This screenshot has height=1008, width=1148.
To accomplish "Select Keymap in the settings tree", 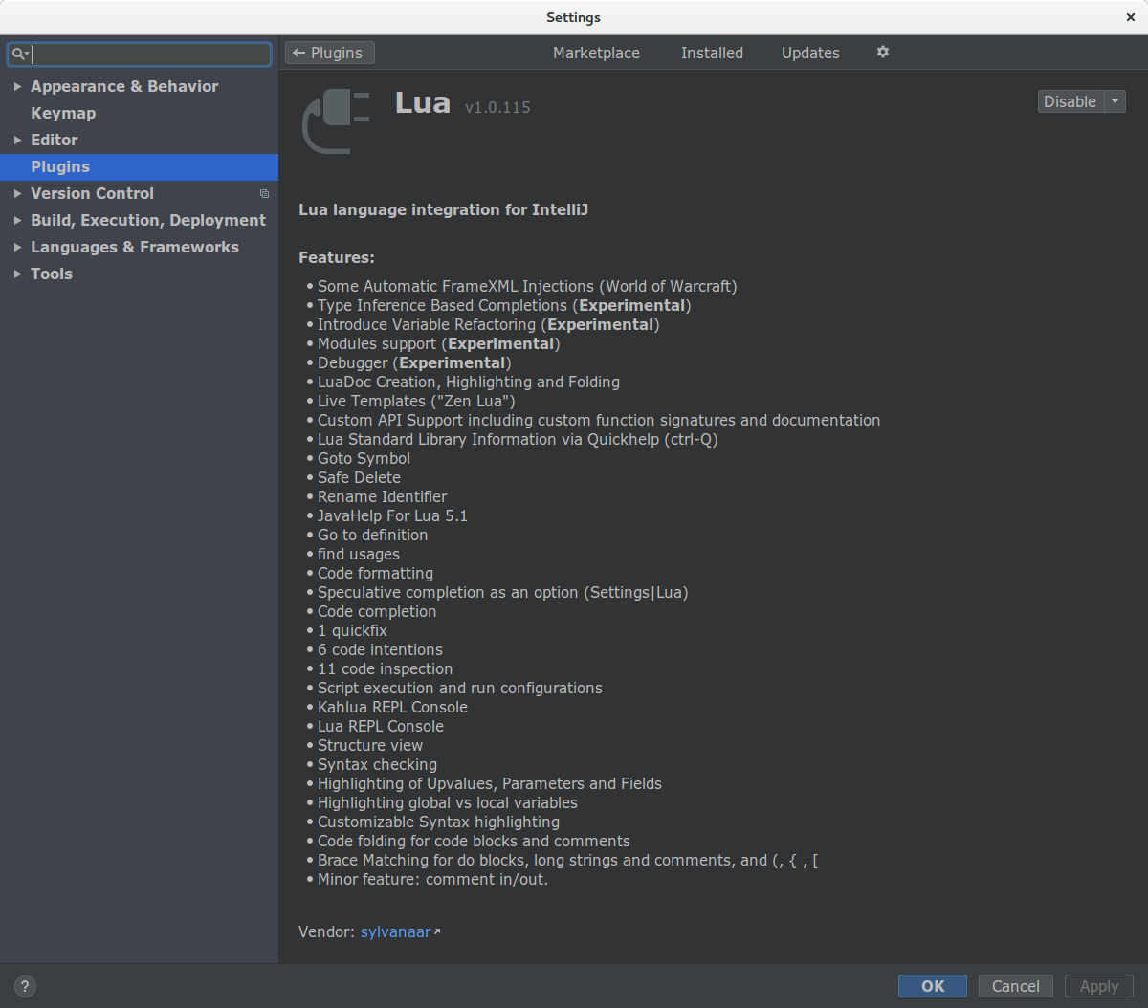I will tap(63, 113).
